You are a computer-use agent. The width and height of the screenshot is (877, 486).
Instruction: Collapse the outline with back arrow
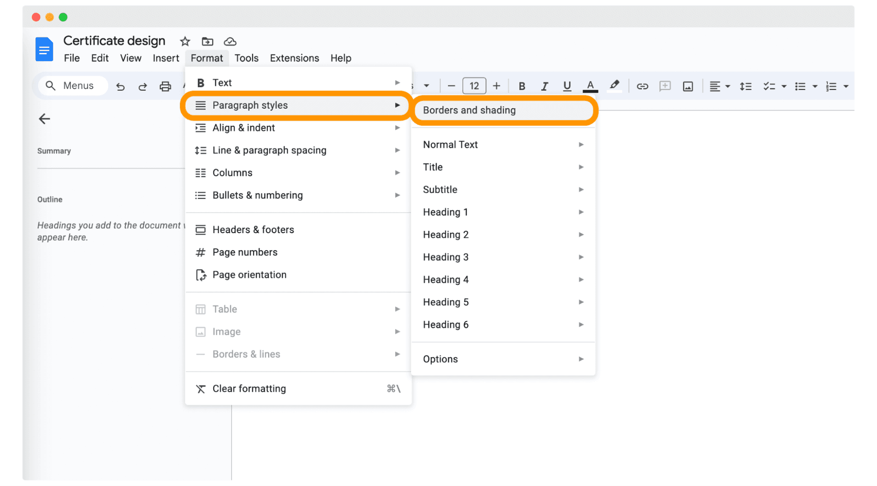[x=44, y=119]
